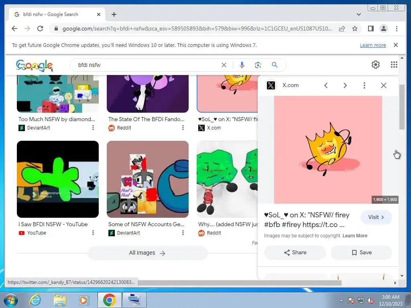Screen dimensions: 411x308
Task: View site information via the lock icon
Action: pos(56,28)
